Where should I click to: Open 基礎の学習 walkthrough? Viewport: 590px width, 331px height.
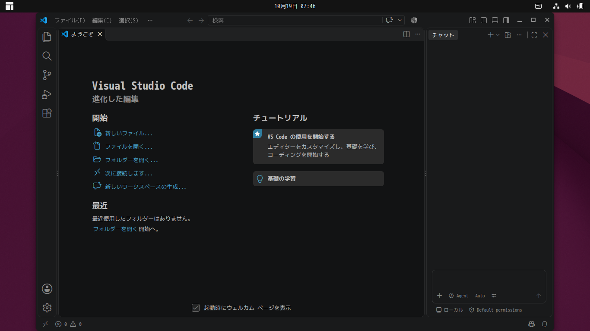tap(318, 178)
